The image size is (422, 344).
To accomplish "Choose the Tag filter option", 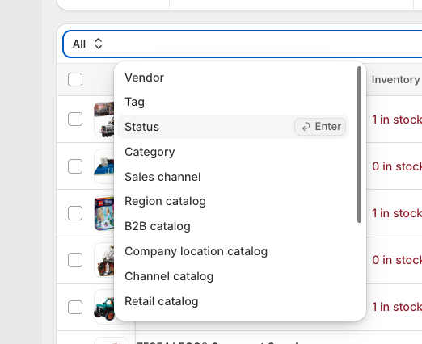I will (x=233, y=102).
